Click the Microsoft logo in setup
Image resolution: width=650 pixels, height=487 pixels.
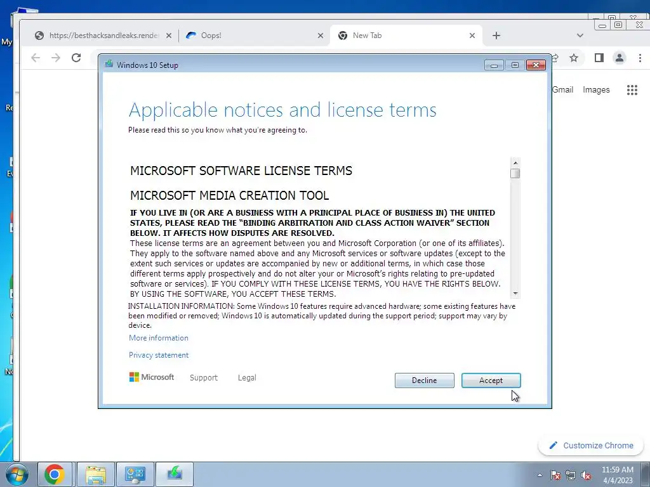point(151,377)
